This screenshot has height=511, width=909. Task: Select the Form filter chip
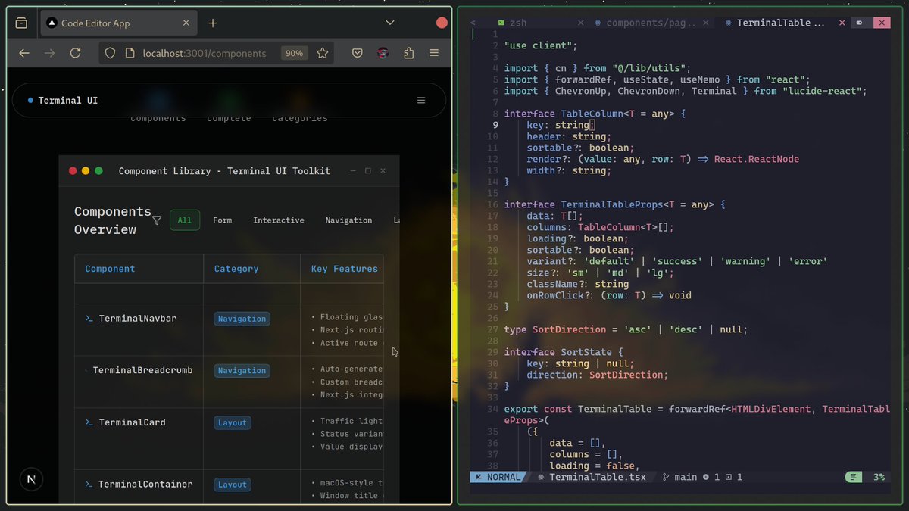223,220
